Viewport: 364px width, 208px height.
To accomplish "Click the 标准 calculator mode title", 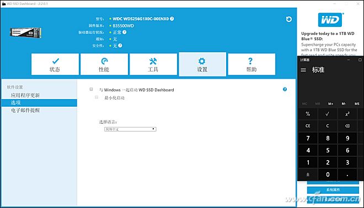I will (318, 70).
